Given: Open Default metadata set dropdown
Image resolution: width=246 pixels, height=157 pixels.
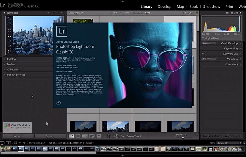Looking at the screenshot, I should coord(210,59).
